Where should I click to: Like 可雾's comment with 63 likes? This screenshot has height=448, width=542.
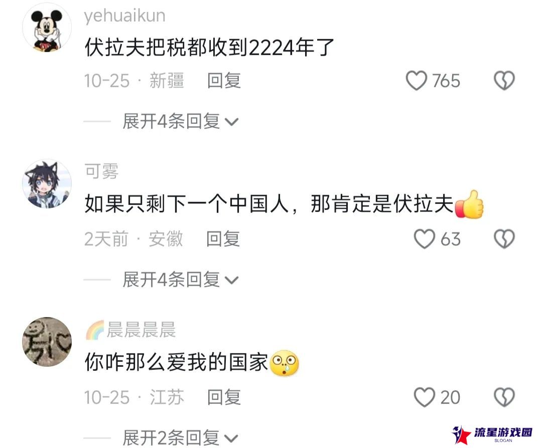(425, 239)
